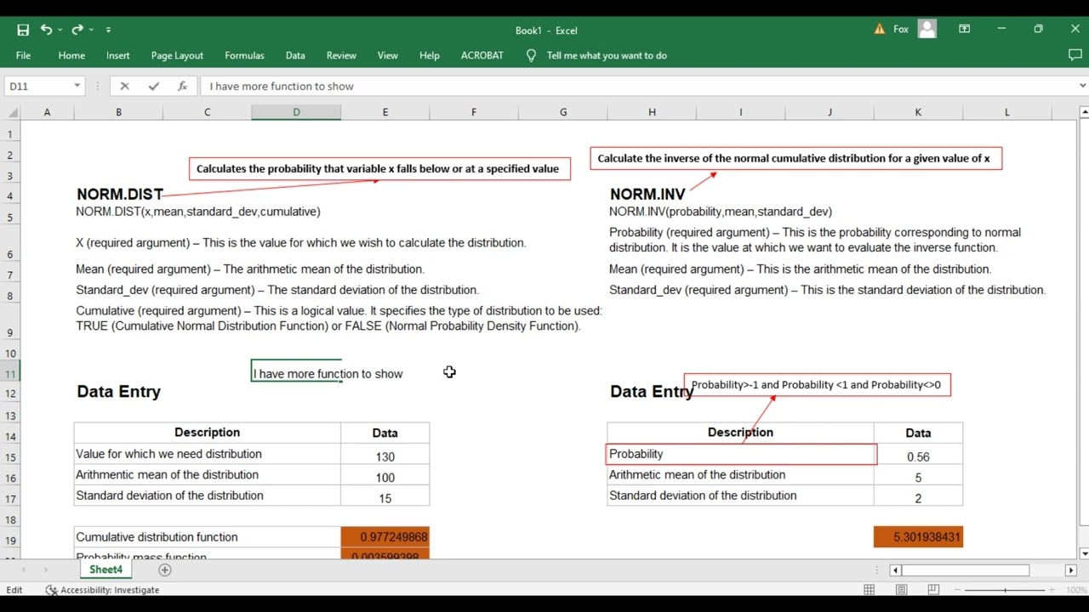This screenshot has width=1089, height=612.
Task: Switch to the Insert tab
Action: (118, 55)
